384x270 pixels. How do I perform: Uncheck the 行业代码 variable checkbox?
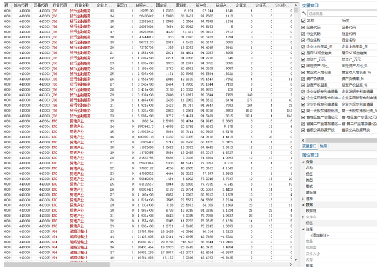pos(303,34)
